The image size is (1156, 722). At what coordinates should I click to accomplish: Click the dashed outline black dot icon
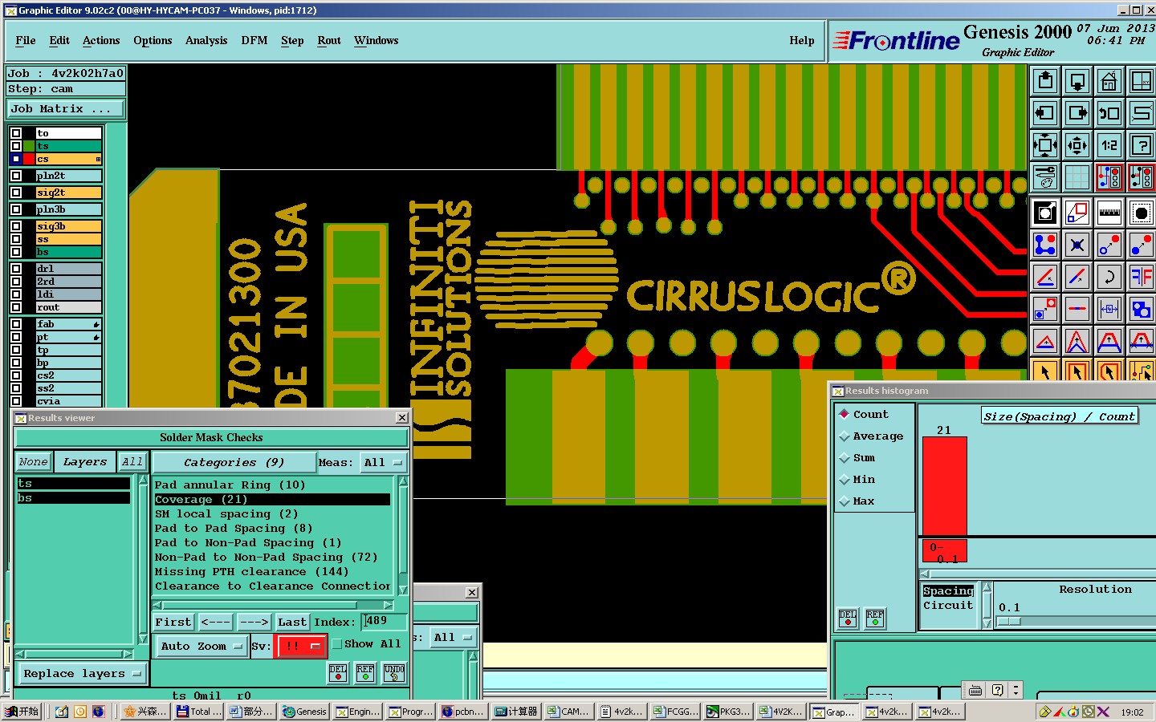pyautogui.click(x=1141, y=213)
